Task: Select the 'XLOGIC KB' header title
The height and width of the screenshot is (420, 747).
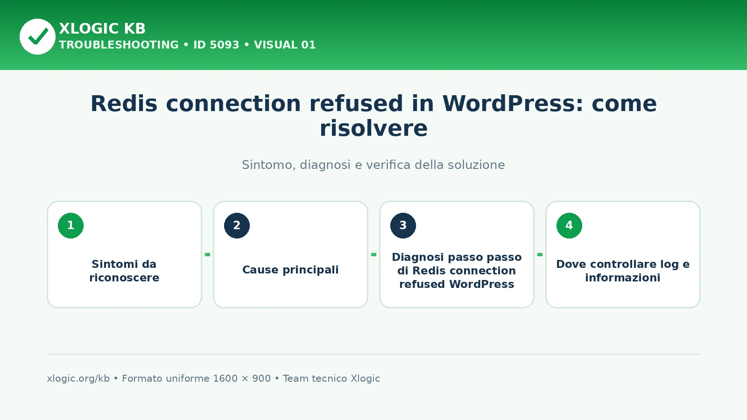Action: (x=102, y=28)
